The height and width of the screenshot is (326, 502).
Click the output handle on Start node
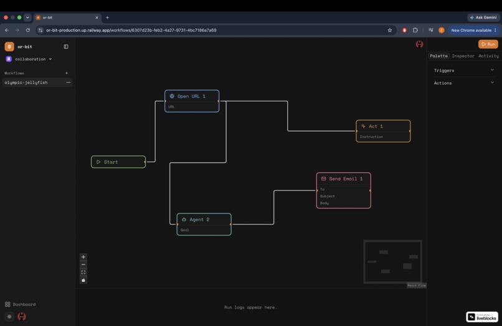[x=145, y=162]
